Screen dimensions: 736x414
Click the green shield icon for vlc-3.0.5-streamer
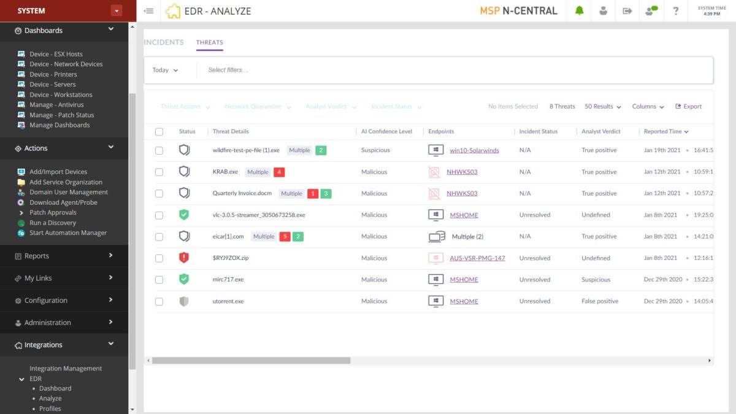[x=184, y=215]
